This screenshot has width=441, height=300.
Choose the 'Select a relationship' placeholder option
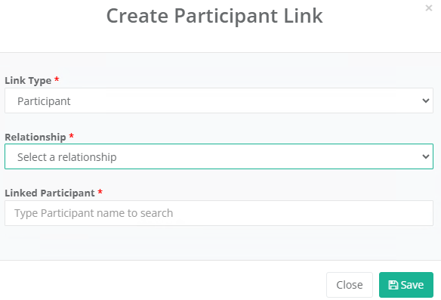point(67,157)
